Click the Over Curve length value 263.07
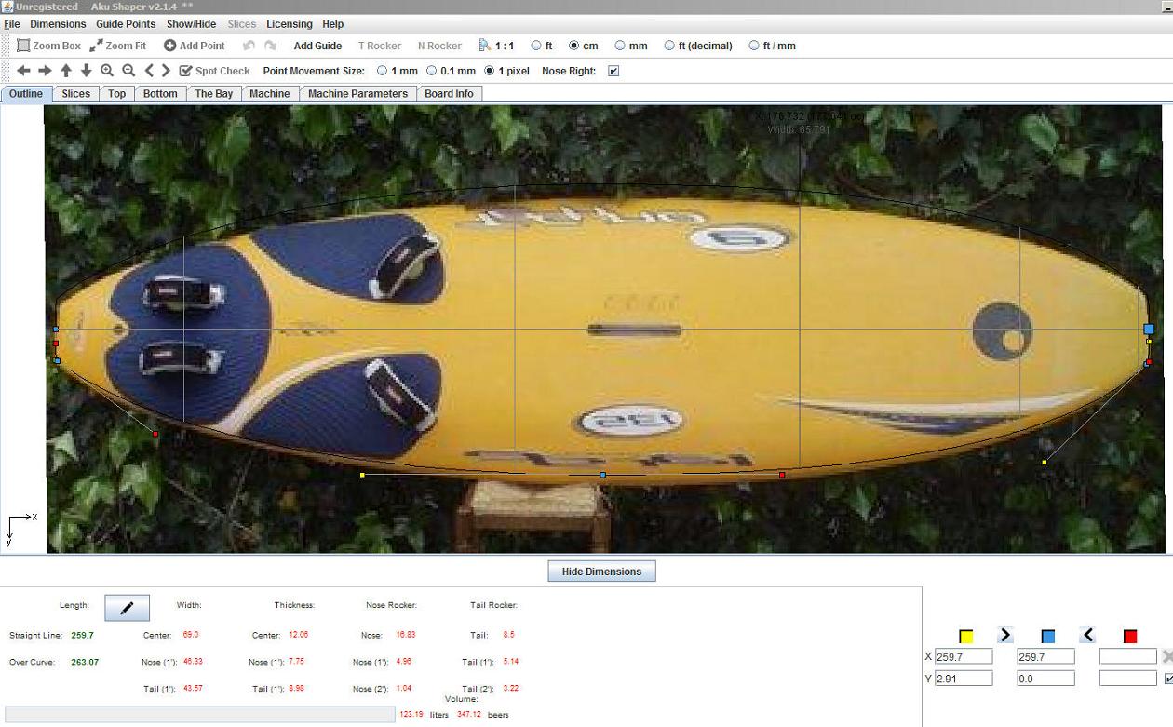The image size is (1173, 727). pyautogui.click(x=85, y=662)
